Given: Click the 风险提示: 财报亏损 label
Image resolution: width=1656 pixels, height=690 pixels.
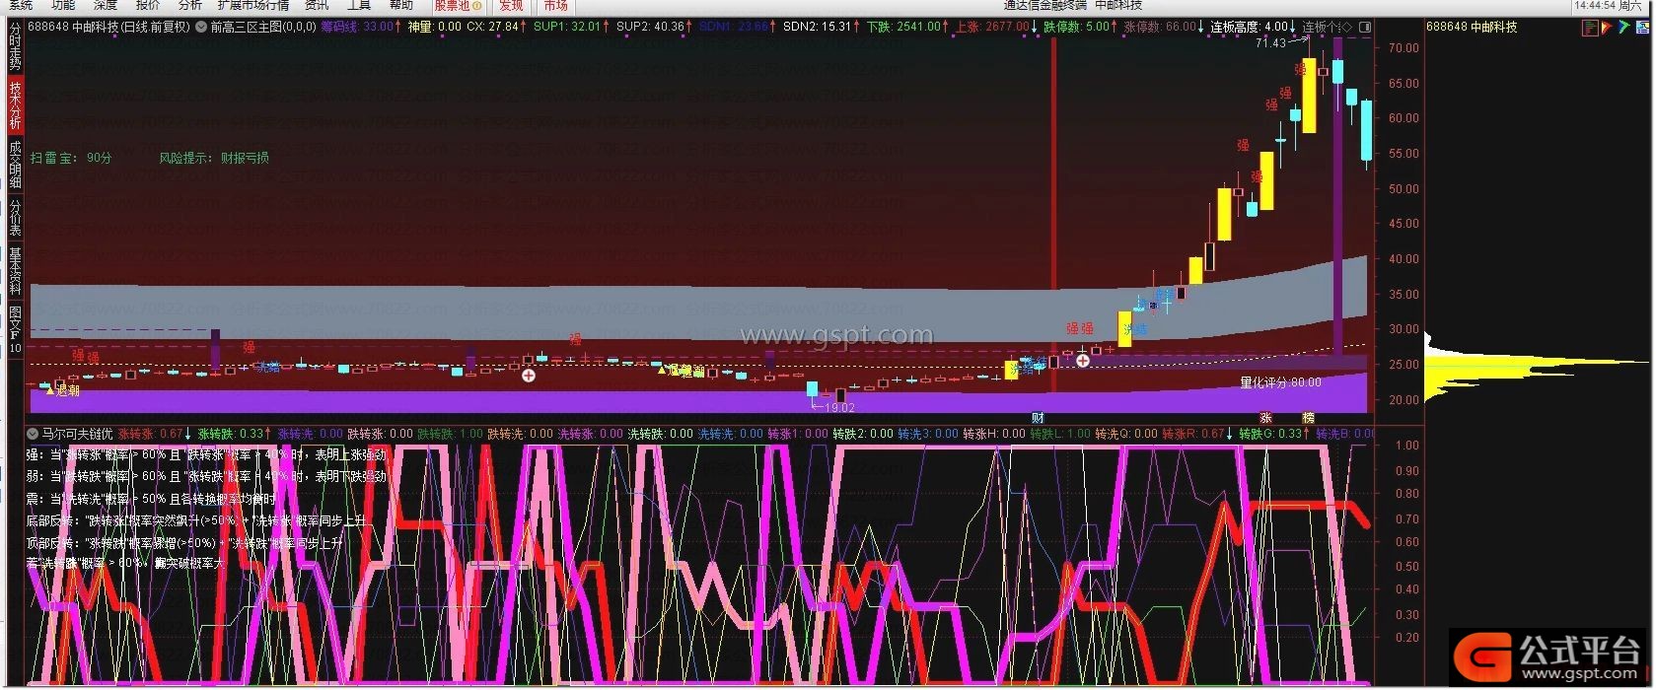Looking at the screenshot, I should pos(214,158).
